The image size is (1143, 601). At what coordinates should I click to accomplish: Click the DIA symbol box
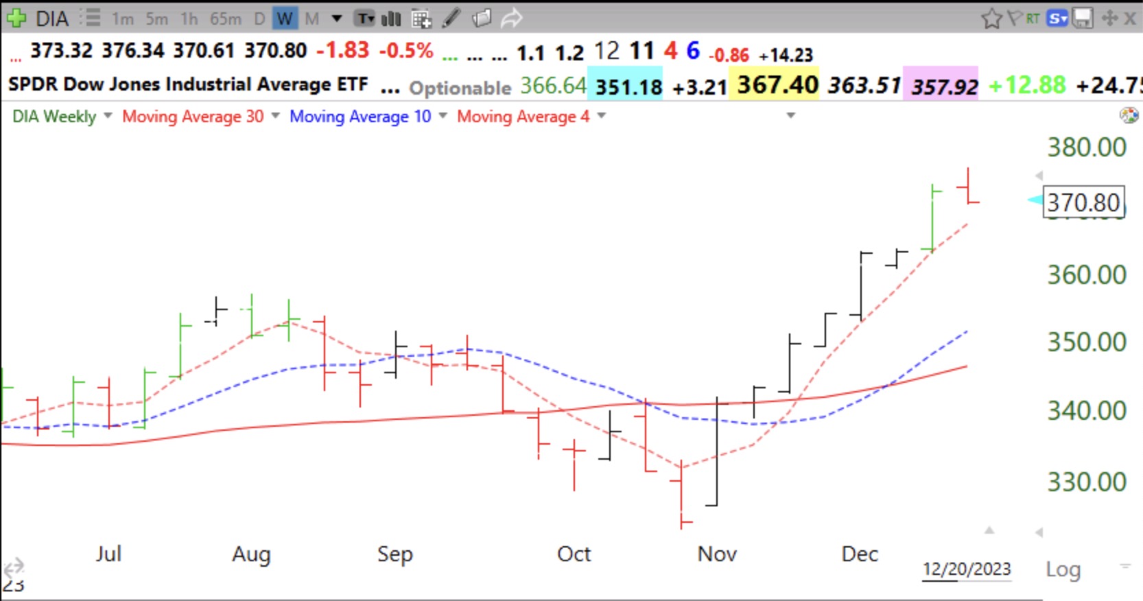pos(52,19)
